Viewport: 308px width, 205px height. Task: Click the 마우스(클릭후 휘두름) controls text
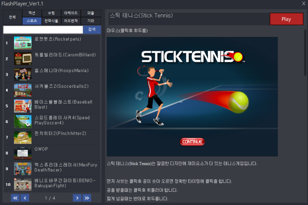pyautogui.click(x=127, y=31)
